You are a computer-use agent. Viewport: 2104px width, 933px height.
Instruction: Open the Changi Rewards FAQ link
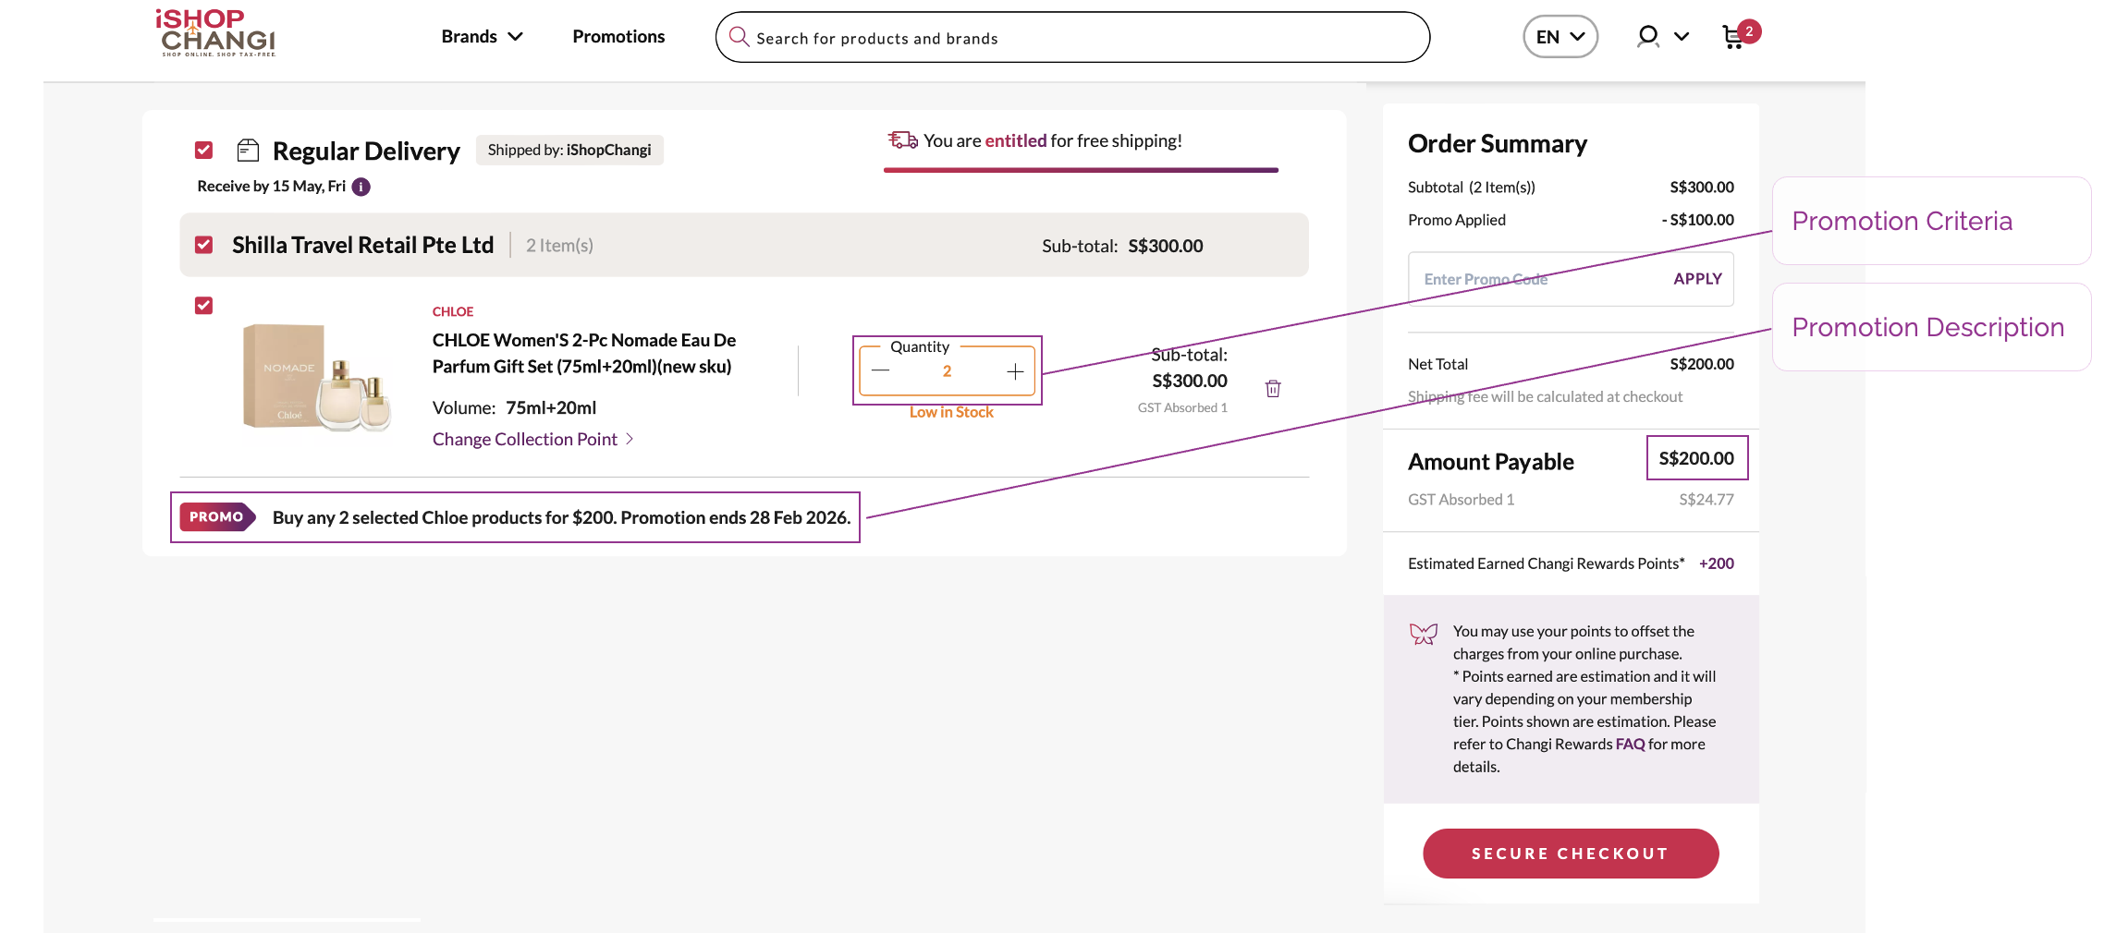click(1630, 745)
